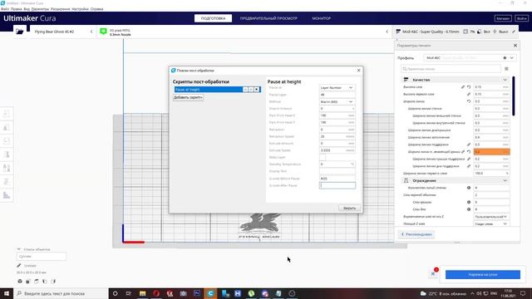Screen dimensions: 532x299
Task: Click the Cura icon in taskbar
Action: (x=210, y=293)
